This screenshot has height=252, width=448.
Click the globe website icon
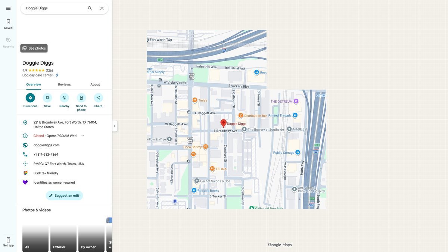point(25,145)
